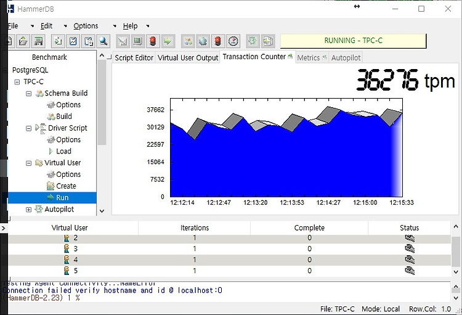Click the RUNNING - TPC-C status box

(x=354, y=41)
